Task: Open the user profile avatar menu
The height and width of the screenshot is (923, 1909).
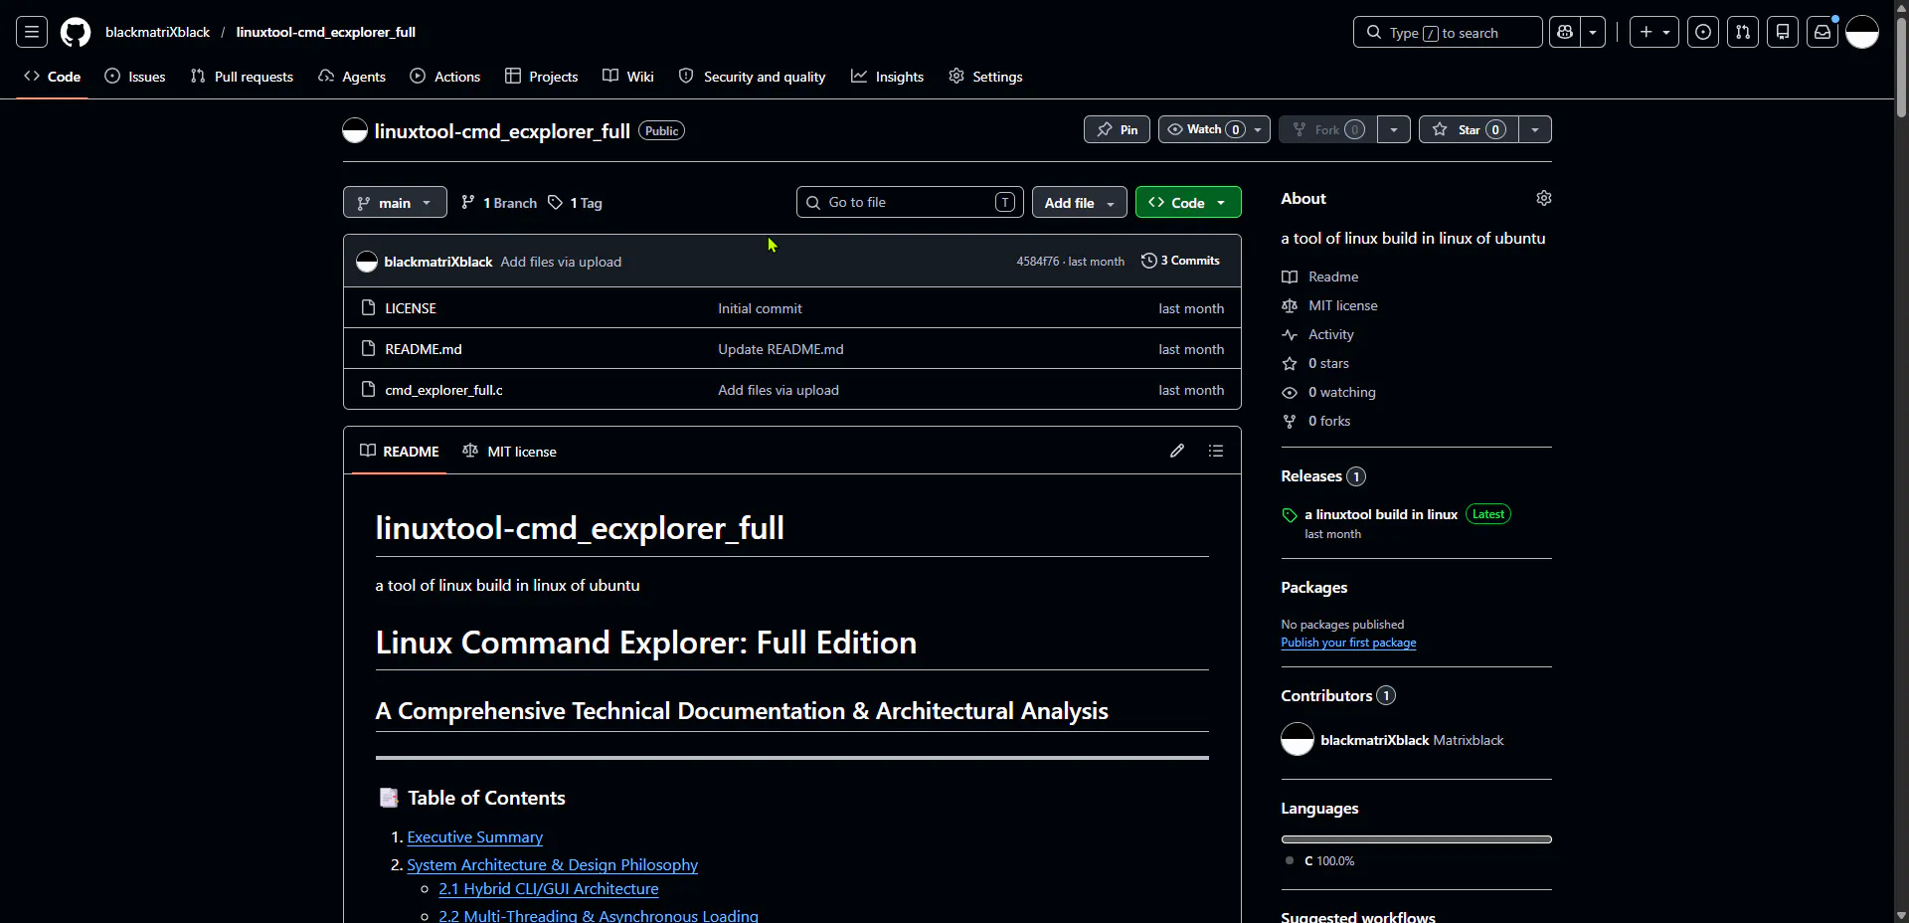Action: (1862, 32)
